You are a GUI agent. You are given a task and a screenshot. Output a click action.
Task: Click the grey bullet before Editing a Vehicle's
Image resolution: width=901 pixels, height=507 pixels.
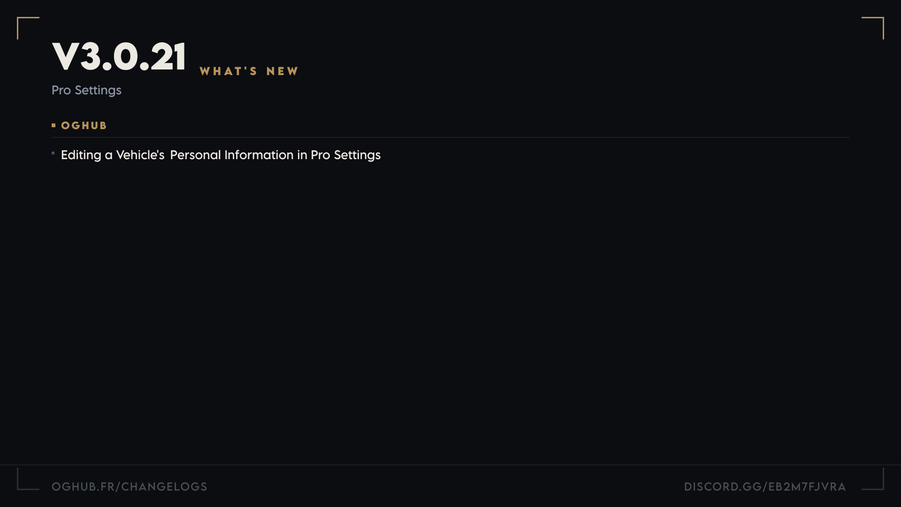pos(53,153)
